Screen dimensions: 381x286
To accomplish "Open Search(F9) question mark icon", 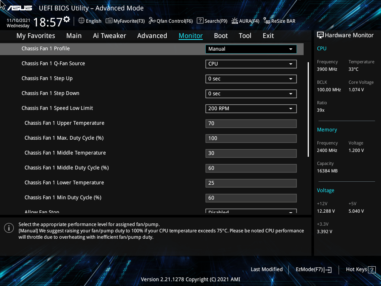I will 200,21.
